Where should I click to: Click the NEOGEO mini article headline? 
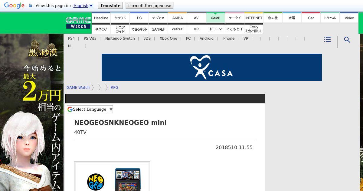[120, 123]
